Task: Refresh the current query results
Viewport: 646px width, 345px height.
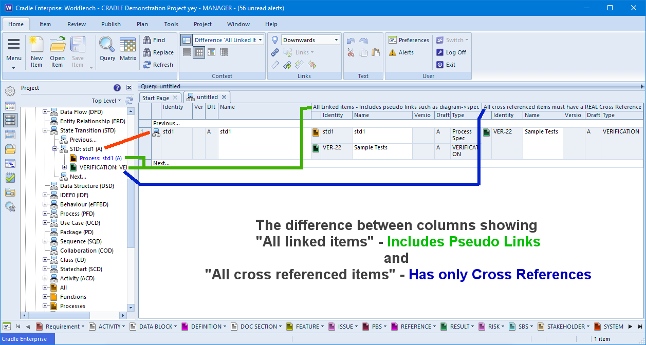Action: click(158, 65)
